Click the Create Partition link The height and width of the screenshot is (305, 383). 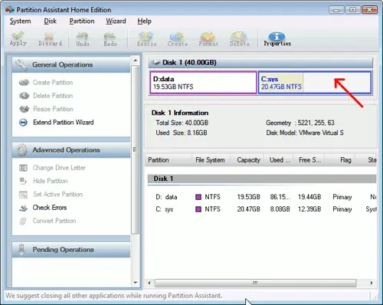53,83
